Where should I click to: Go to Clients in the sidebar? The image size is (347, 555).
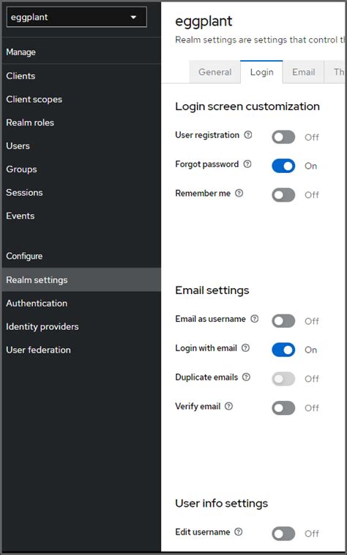pos(20,76)
